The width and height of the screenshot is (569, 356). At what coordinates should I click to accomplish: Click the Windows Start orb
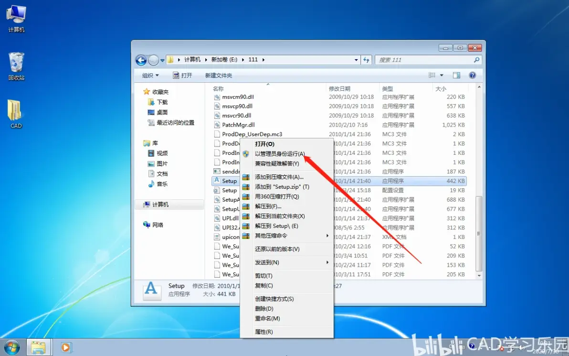pos(12,348)
